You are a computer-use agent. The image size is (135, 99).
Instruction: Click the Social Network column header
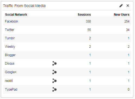pos(16,15)
